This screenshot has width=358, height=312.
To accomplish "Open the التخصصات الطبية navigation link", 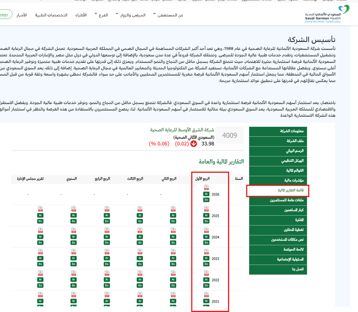I will (x=51, y=15).
